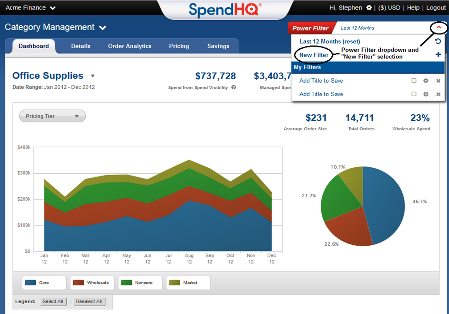Click the Logout link

click(436, 8)
